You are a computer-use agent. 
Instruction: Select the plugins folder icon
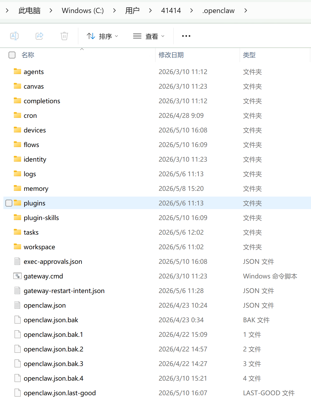(x=17, y=203)
